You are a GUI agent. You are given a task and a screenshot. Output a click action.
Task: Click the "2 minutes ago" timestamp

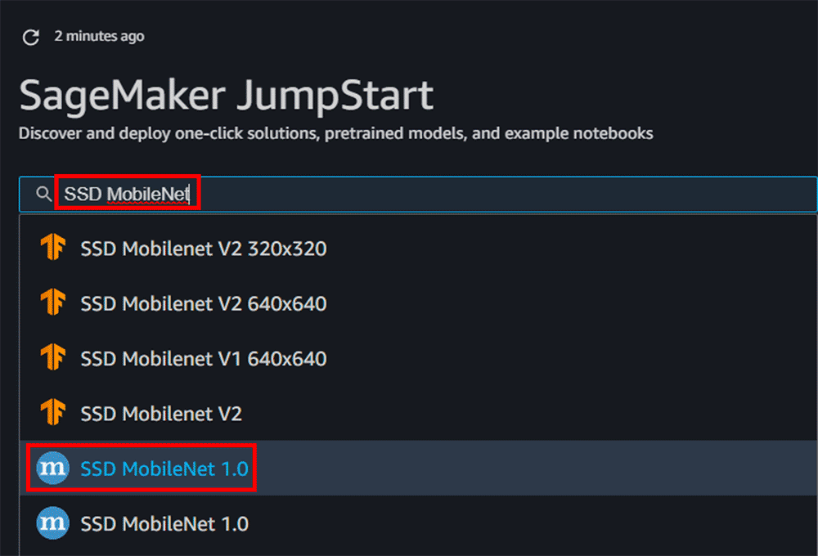99,36
